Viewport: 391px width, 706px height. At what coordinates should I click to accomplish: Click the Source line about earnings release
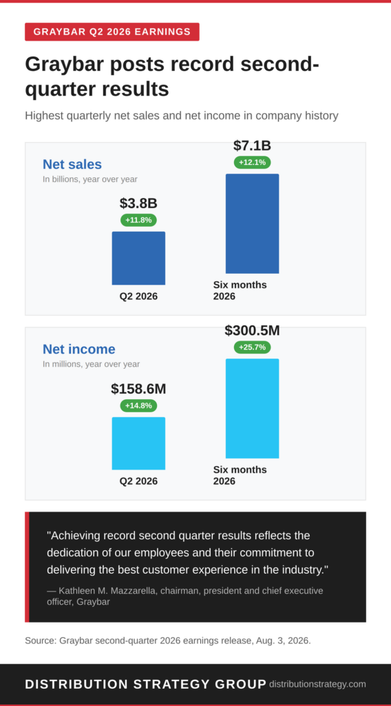[x=168, y=641]
